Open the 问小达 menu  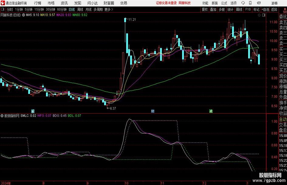[x=92, y=3]
